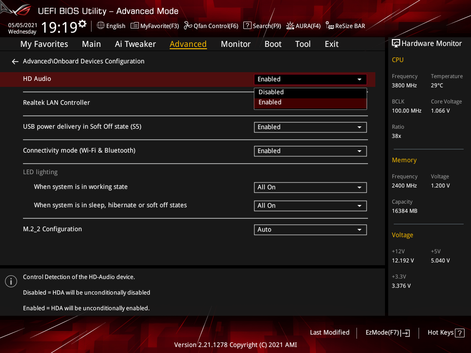Switch to the Main tab
The image size is (471, 353).
92,44
